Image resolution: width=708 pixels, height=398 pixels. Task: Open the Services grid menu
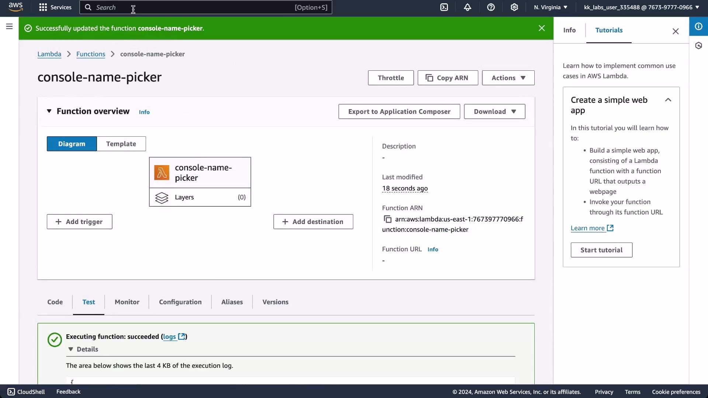coord(55,7)
